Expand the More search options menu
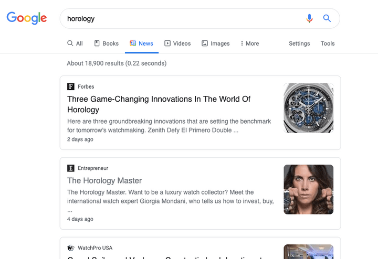The height and width of the screenshot is (259, 378). coord(249,44)
